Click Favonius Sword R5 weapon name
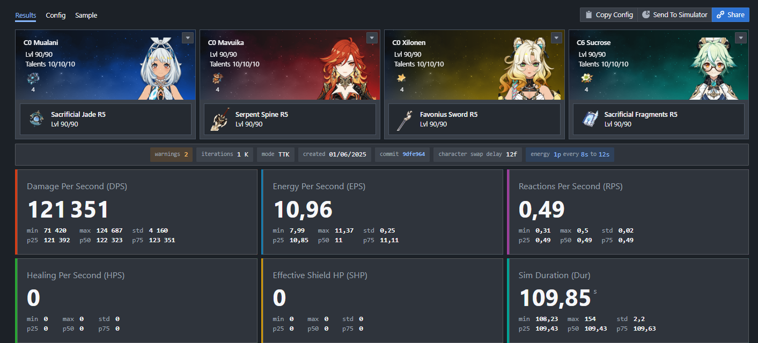Screen dimensions: 758x343 [x=448, y=114]
